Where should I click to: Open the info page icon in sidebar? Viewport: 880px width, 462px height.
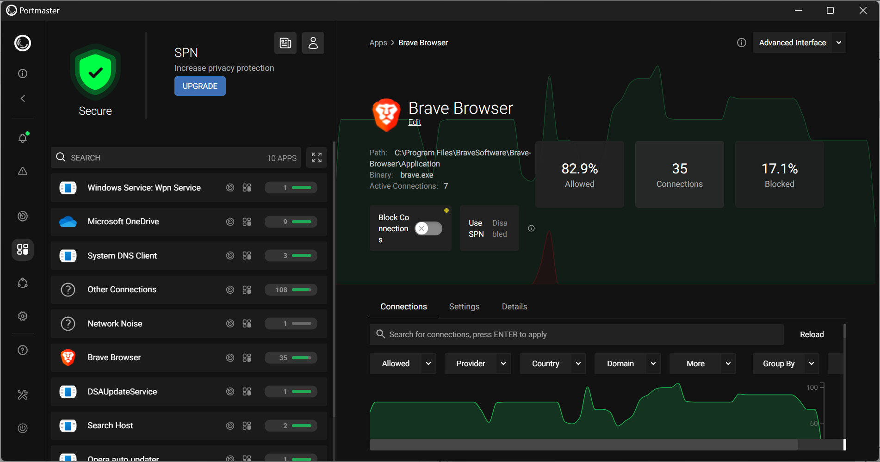[23, 74]
